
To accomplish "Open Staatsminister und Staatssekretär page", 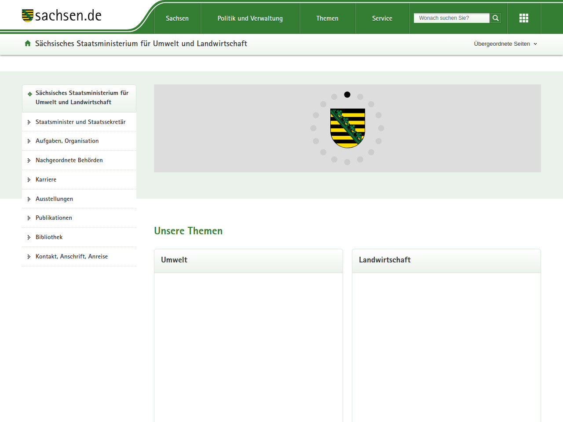I will tap(80, 122).
